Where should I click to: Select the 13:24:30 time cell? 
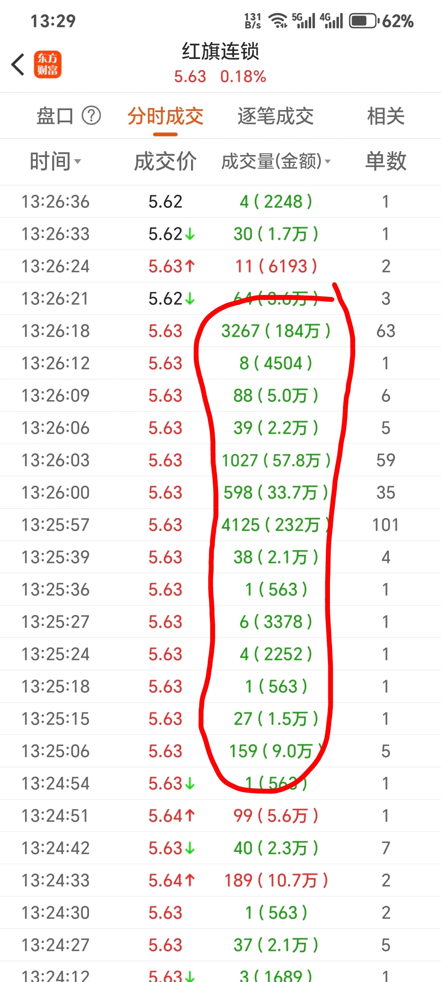pos(56,913)
